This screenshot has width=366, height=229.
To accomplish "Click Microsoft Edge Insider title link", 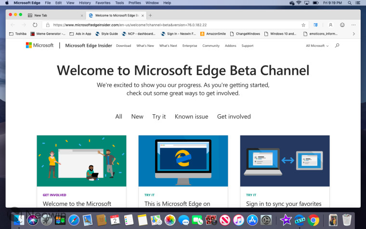I will pos(89,46).
